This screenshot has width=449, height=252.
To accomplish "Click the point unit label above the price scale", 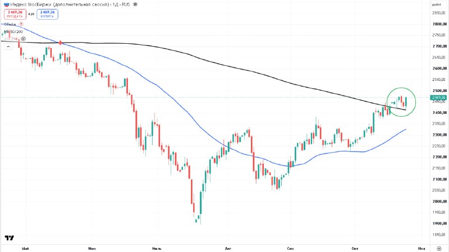I will tap(437, 4).
